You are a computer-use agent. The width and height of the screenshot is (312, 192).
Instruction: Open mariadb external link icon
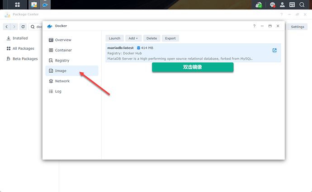point(274,50)
